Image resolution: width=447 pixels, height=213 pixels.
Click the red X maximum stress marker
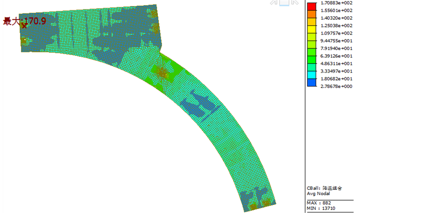24,26
